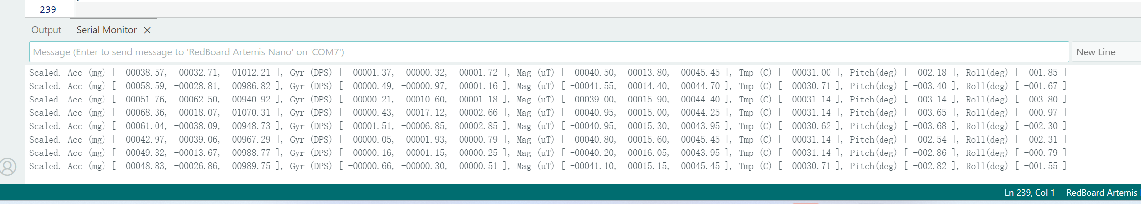The image size is (1141, 204).
Task: Click line number 239 in the gutter
Action: 48,10
